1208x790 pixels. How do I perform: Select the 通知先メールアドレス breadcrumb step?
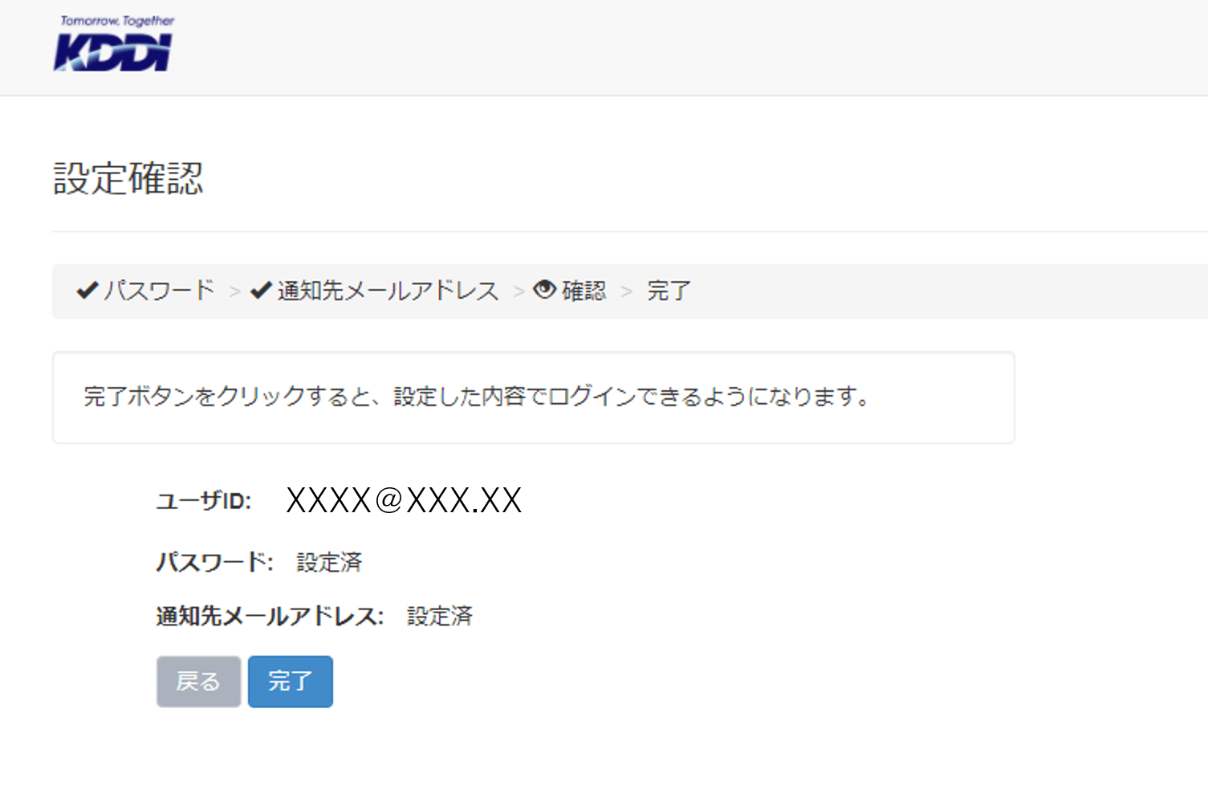click(388, 291)
